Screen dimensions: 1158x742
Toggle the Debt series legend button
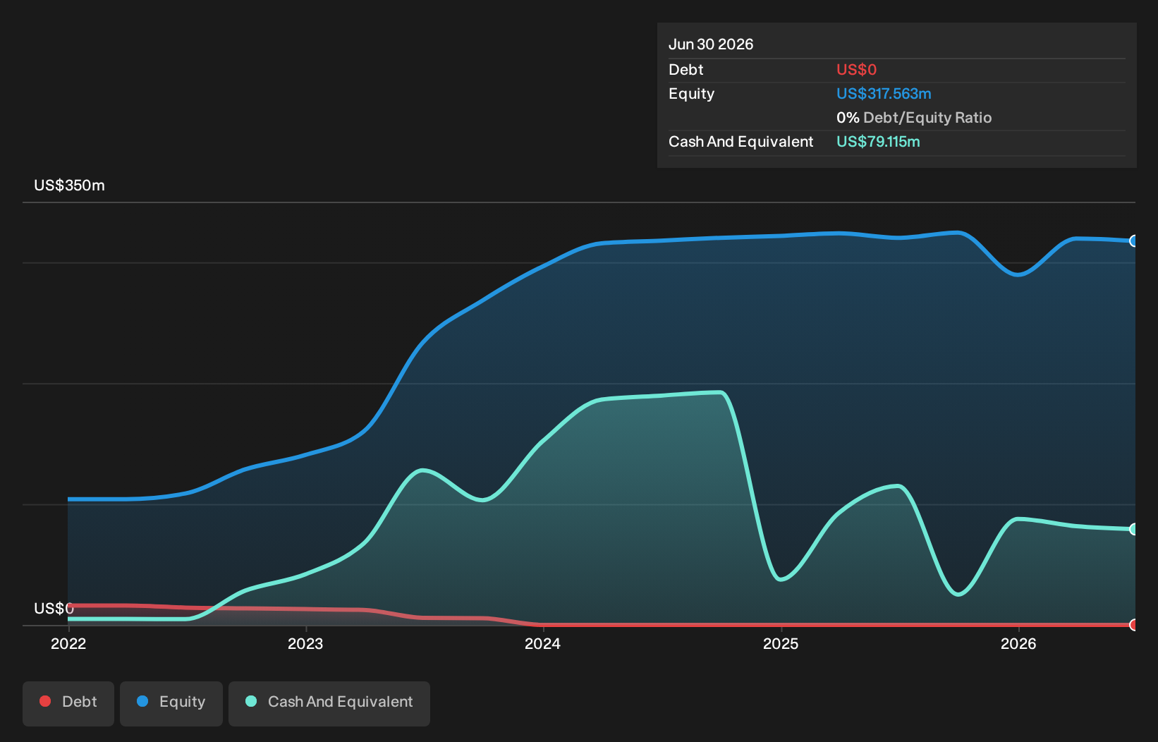pyautogui.click(x=68, y=703)
